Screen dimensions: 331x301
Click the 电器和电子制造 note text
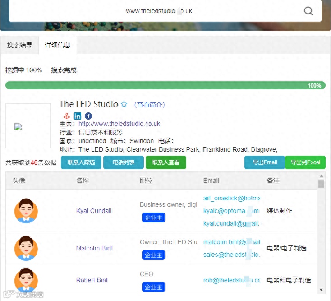tap(289, 280)
